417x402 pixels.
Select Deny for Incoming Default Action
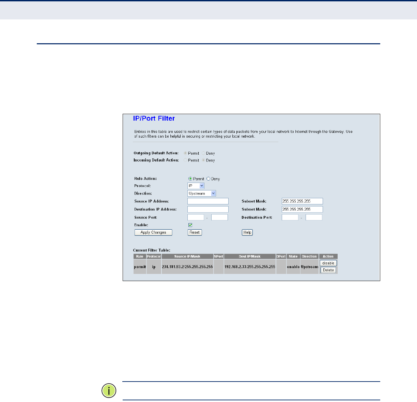click(x=203, y=160)
